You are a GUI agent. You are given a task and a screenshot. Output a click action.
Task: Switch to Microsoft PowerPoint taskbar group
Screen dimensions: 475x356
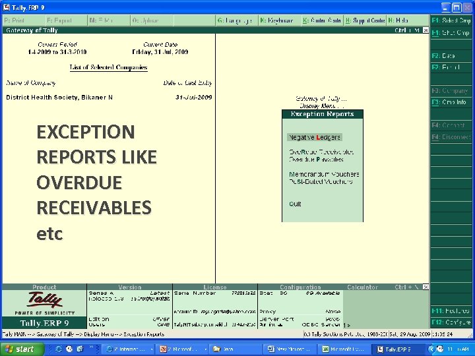click(183, 349)
